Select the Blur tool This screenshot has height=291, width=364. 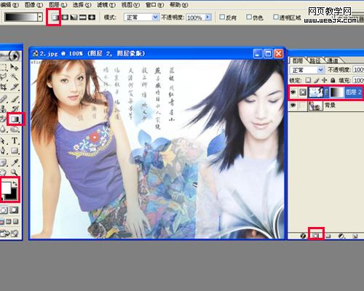point(4,129)
